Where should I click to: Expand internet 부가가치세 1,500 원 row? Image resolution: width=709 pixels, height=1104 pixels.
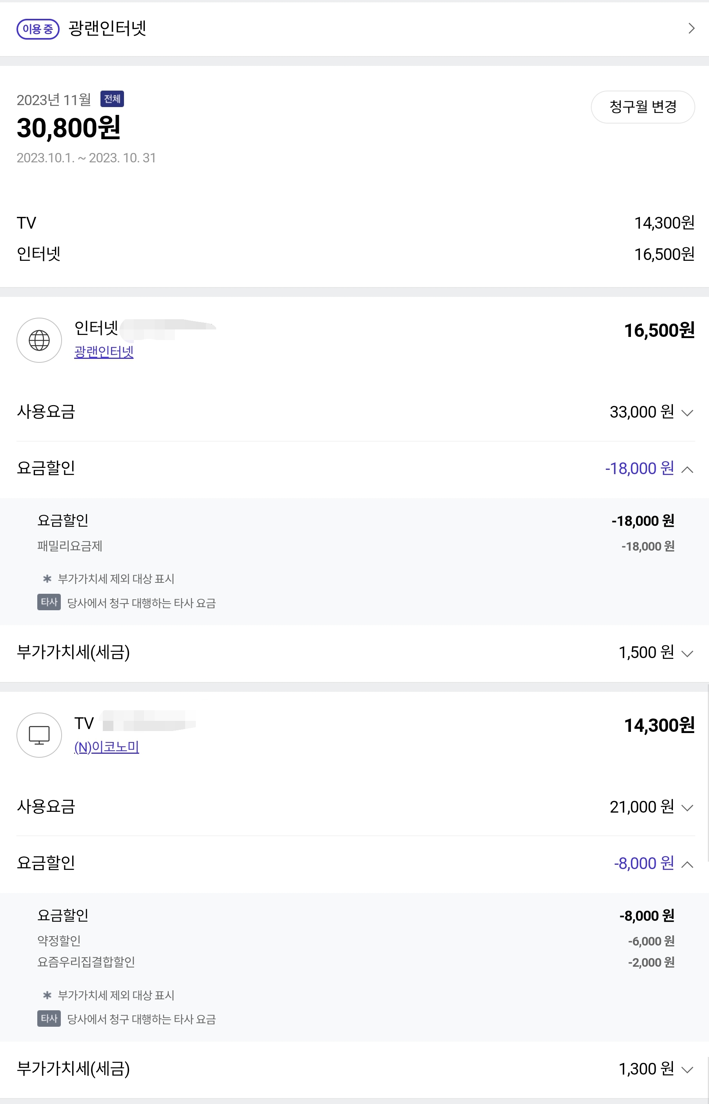tap(687, 653)
